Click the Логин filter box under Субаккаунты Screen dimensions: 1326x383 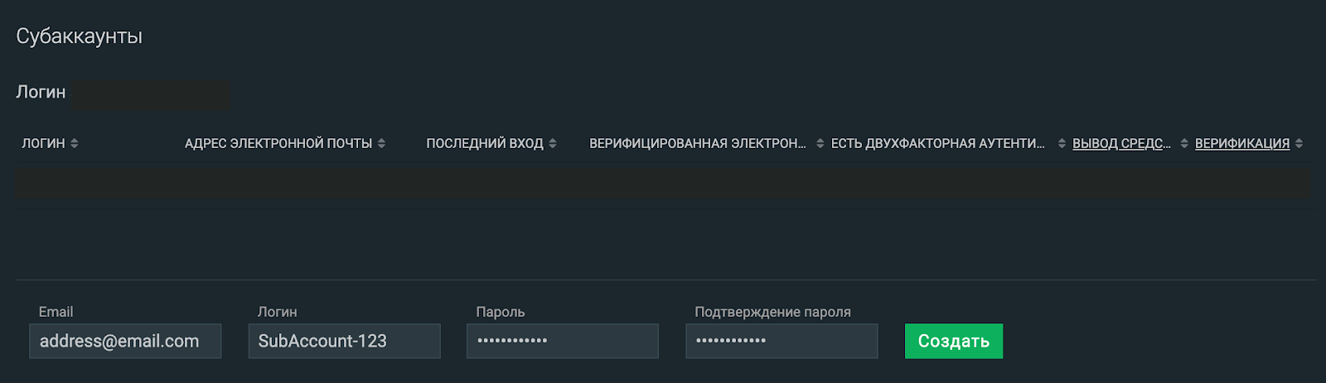150,94
